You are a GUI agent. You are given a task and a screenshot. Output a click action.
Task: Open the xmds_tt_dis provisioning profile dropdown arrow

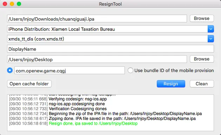211,39
